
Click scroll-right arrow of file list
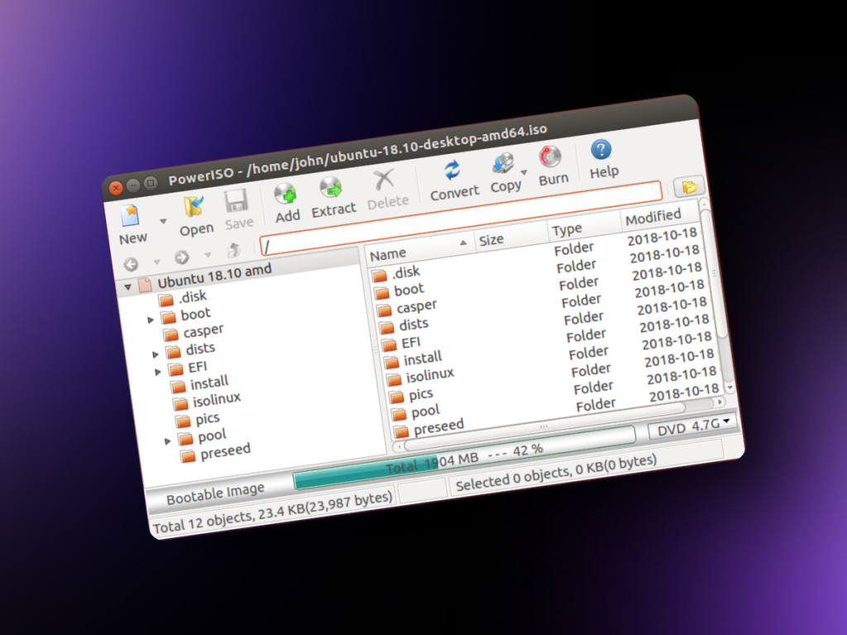(719, 402)
